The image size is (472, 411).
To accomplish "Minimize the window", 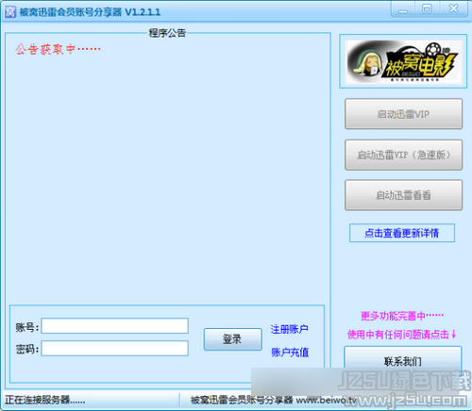I will pyautogui.click(x=403, y=9).
